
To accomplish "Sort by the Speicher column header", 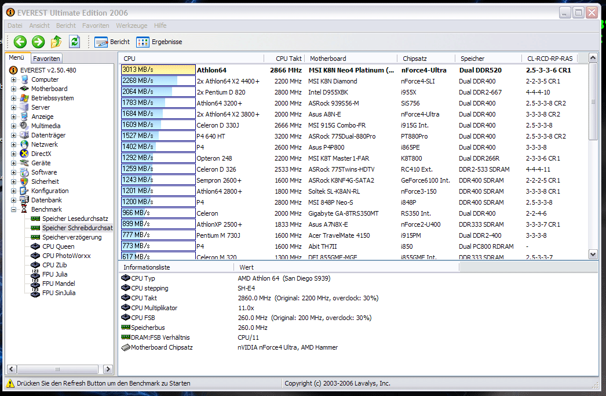I will [488, 59].
